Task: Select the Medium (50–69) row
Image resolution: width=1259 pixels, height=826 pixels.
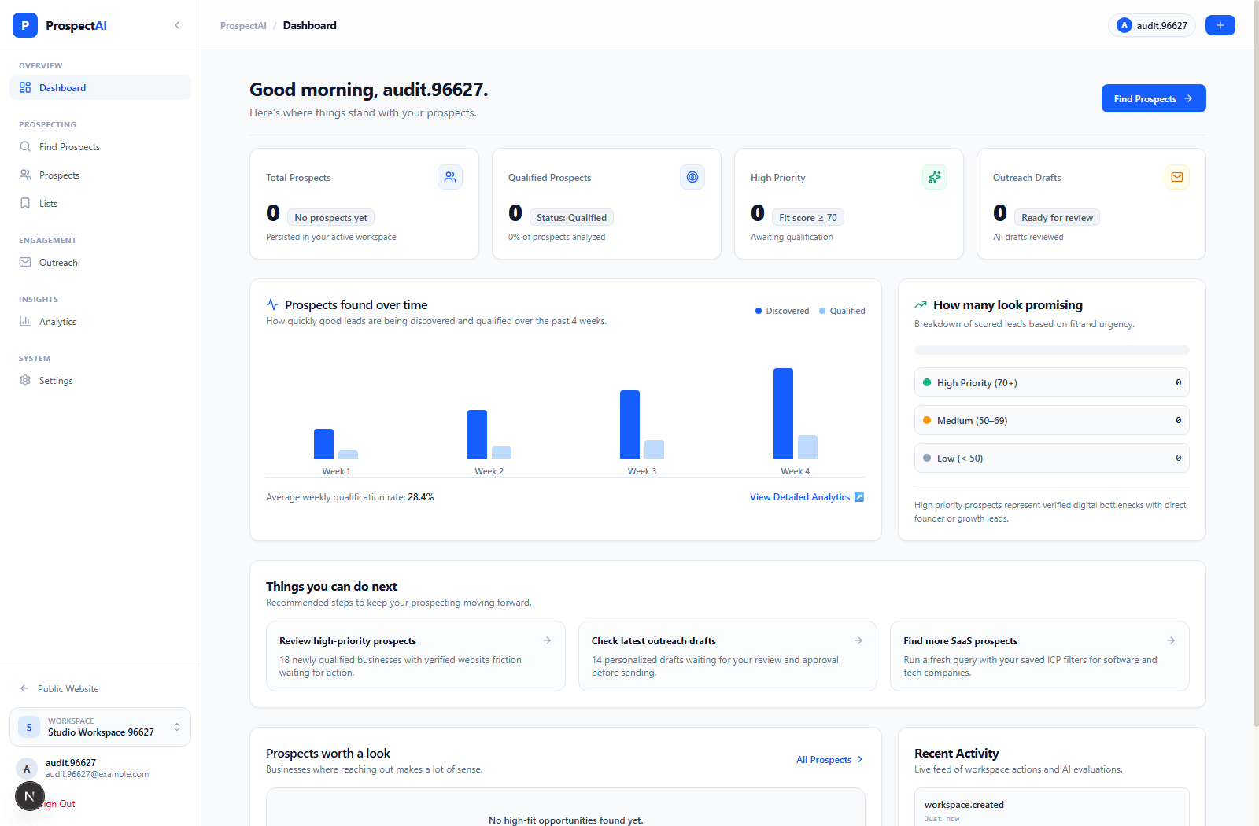Action: tap(1051, 420)
